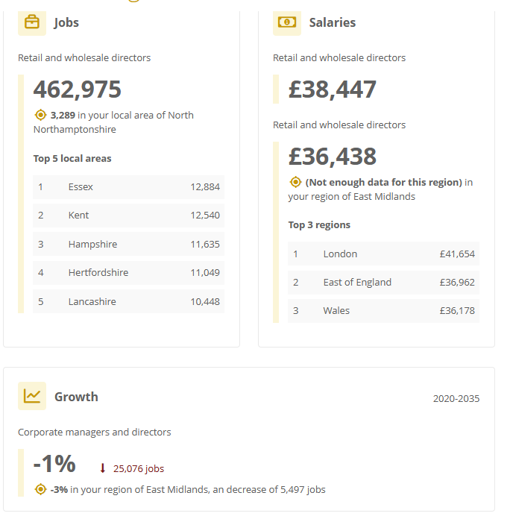513x522 pixels.
Task: Click the £36,438 salary figure
Action: [x=333, y=157]
